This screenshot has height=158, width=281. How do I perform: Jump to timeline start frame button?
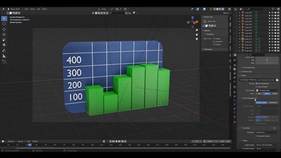coord(110,141)
